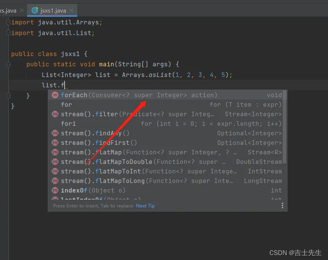Open the partially visible xs.java tab
Image resolution: width=328 pixels, height=260 pixels.
[8, 10]
